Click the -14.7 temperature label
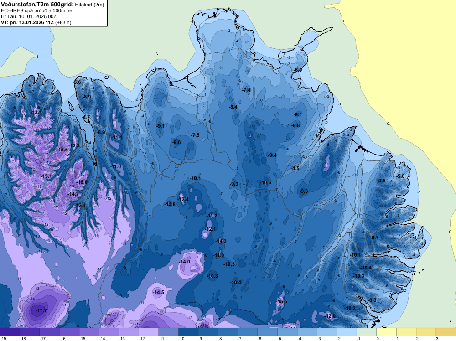 [x=73, y=194]
